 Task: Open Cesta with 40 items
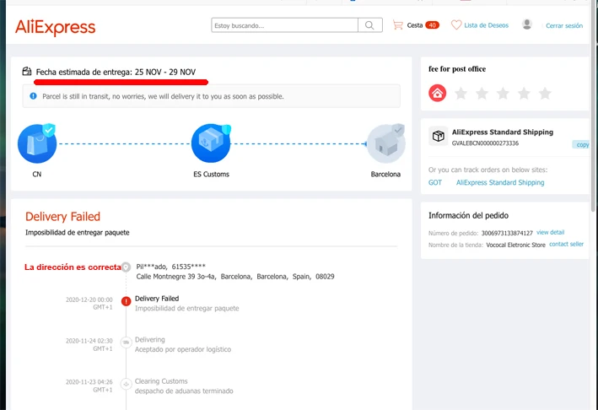(423, 25)
